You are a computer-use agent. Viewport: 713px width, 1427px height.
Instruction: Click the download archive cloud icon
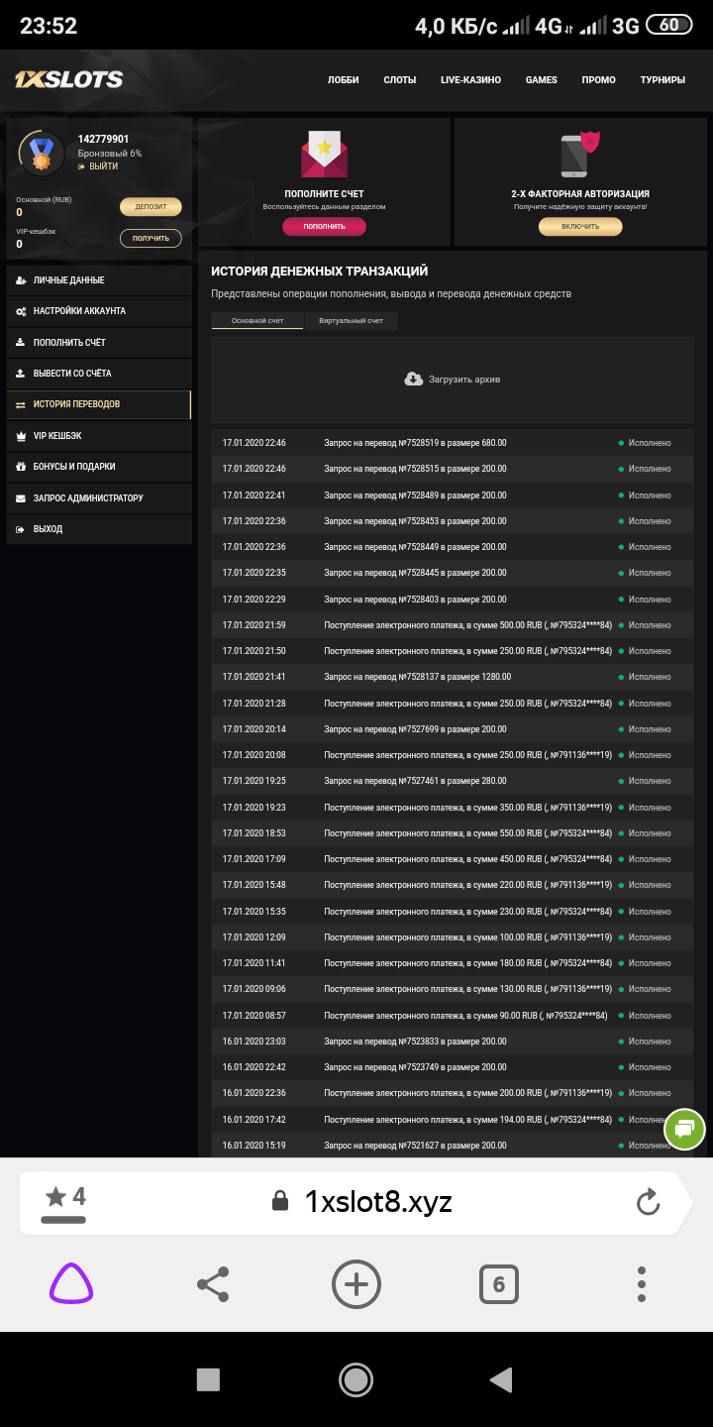point(414,379)
